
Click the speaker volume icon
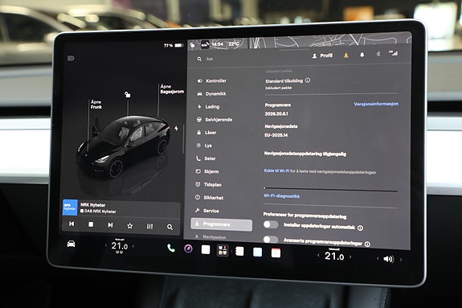[388, 259]
